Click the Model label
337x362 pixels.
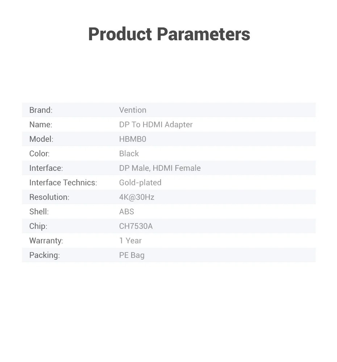[x=41, y=139]
